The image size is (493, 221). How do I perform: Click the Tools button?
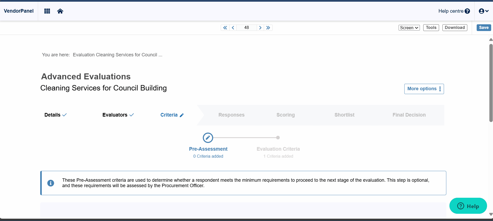431,28
